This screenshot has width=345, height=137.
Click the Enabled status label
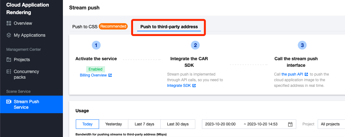96,69
